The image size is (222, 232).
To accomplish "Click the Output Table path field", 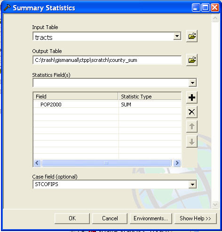I will pyautogui.click(x=107, y=60).
